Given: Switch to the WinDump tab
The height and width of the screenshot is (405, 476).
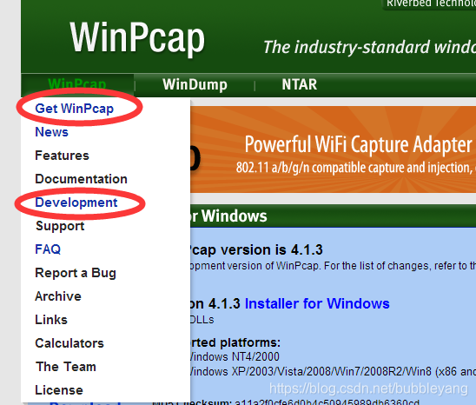Looking at the screenshot, I should [195, 84].
